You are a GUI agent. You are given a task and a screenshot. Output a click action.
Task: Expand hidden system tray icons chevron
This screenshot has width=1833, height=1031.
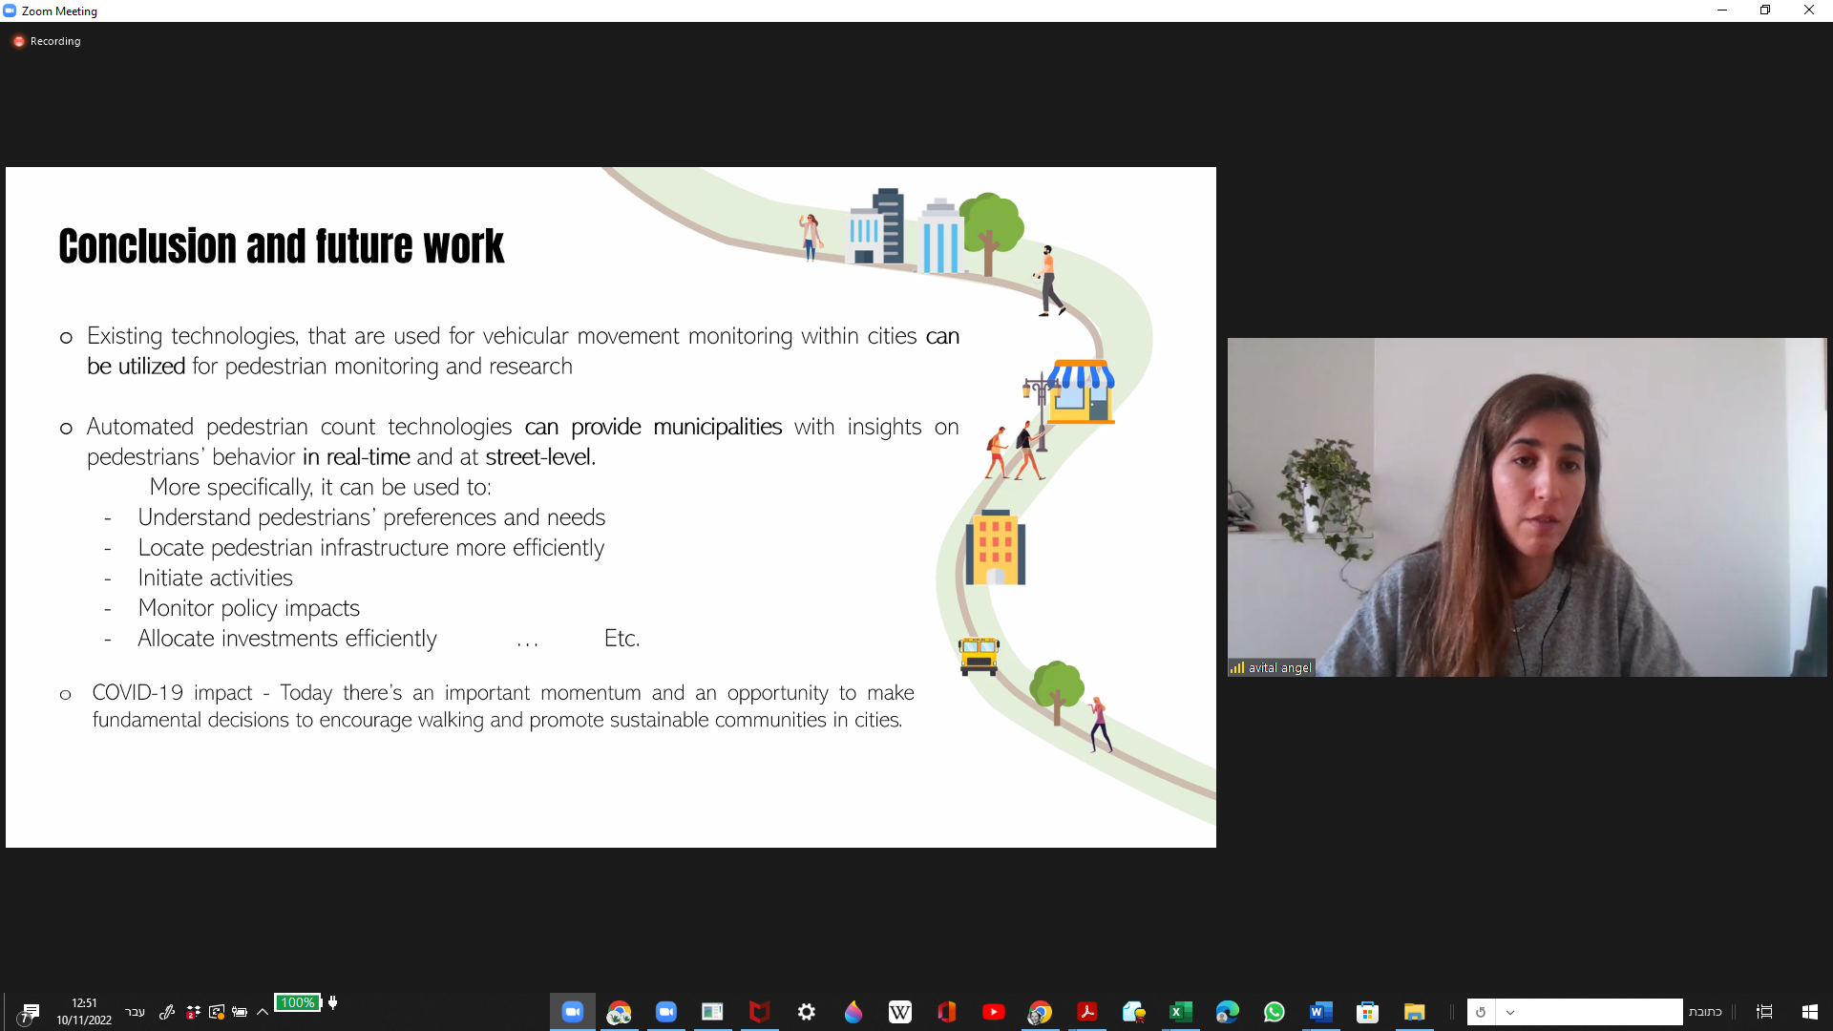pos(263,1012)
